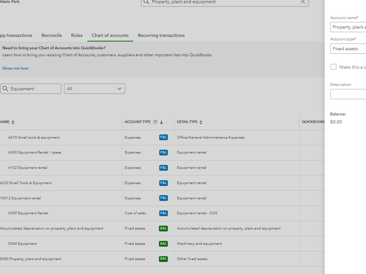The width and height of the screenshot is (366, 274).
Task: Click Cost of sales account type cell
Action: click(135, 213)
